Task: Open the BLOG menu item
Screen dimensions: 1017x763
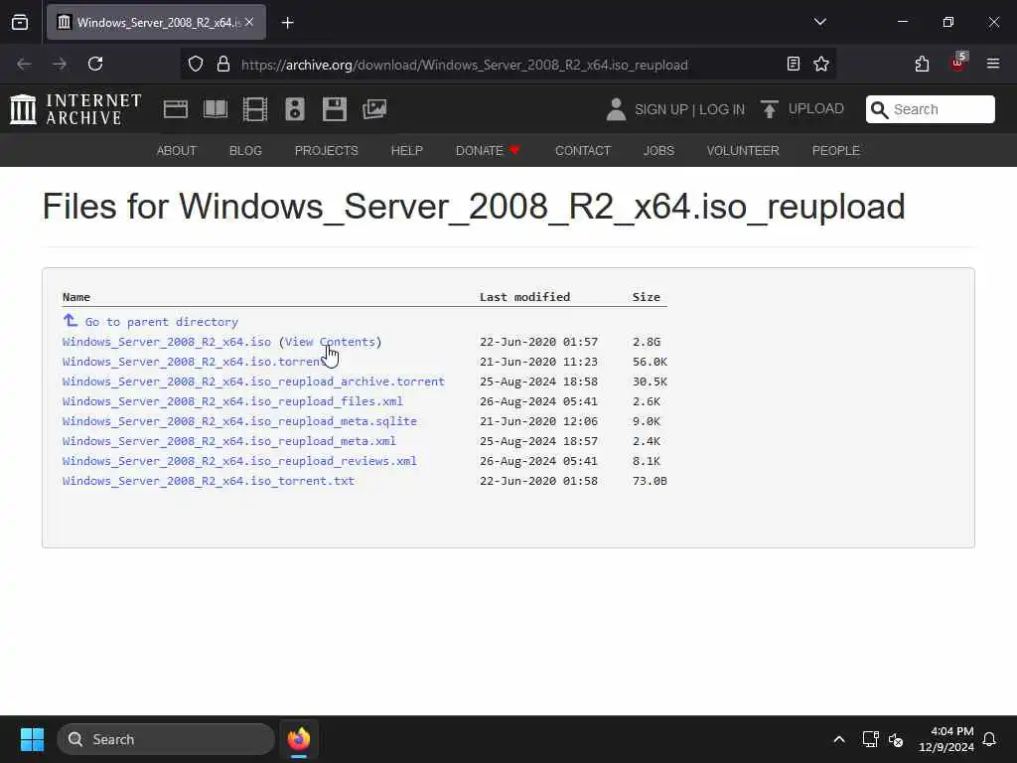Action: click(246, 151)
